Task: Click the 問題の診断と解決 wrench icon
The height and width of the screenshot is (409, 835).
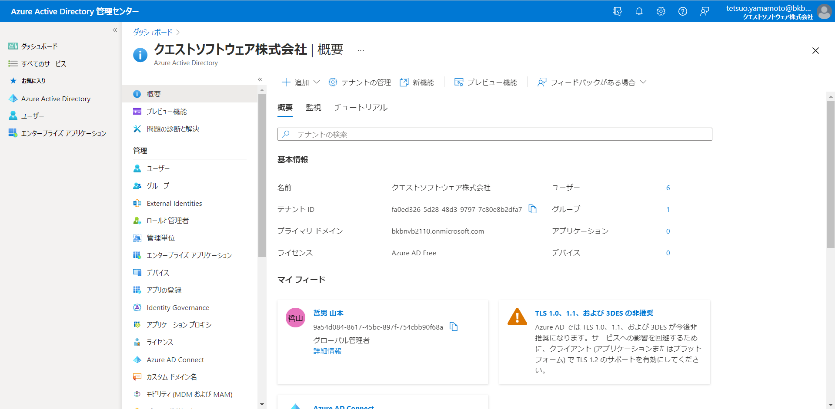Action: click(137, 129)
